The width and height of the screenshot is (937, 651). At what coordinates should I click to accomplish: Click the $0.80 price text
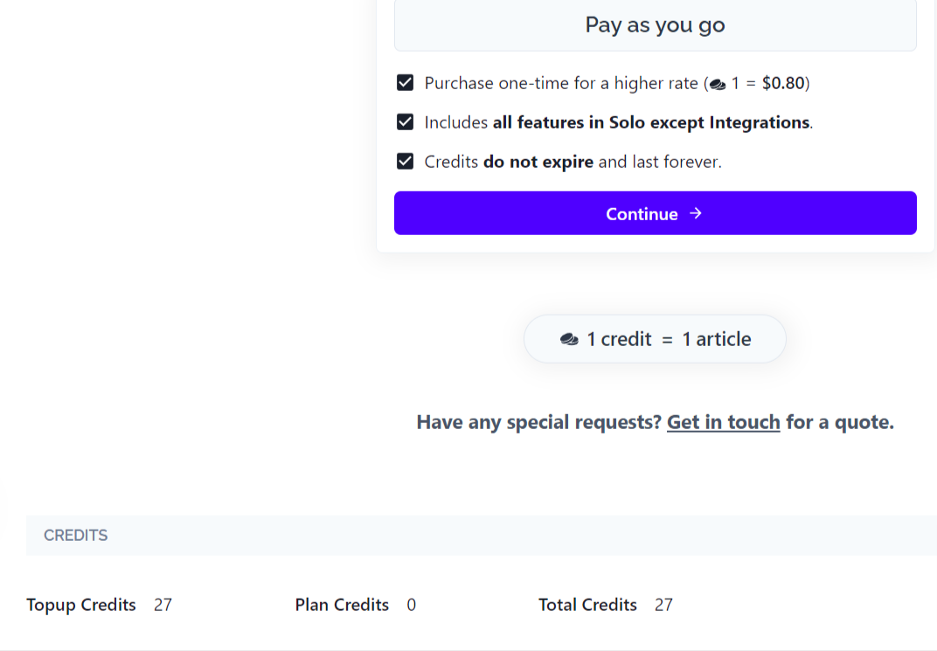[783, 83]
